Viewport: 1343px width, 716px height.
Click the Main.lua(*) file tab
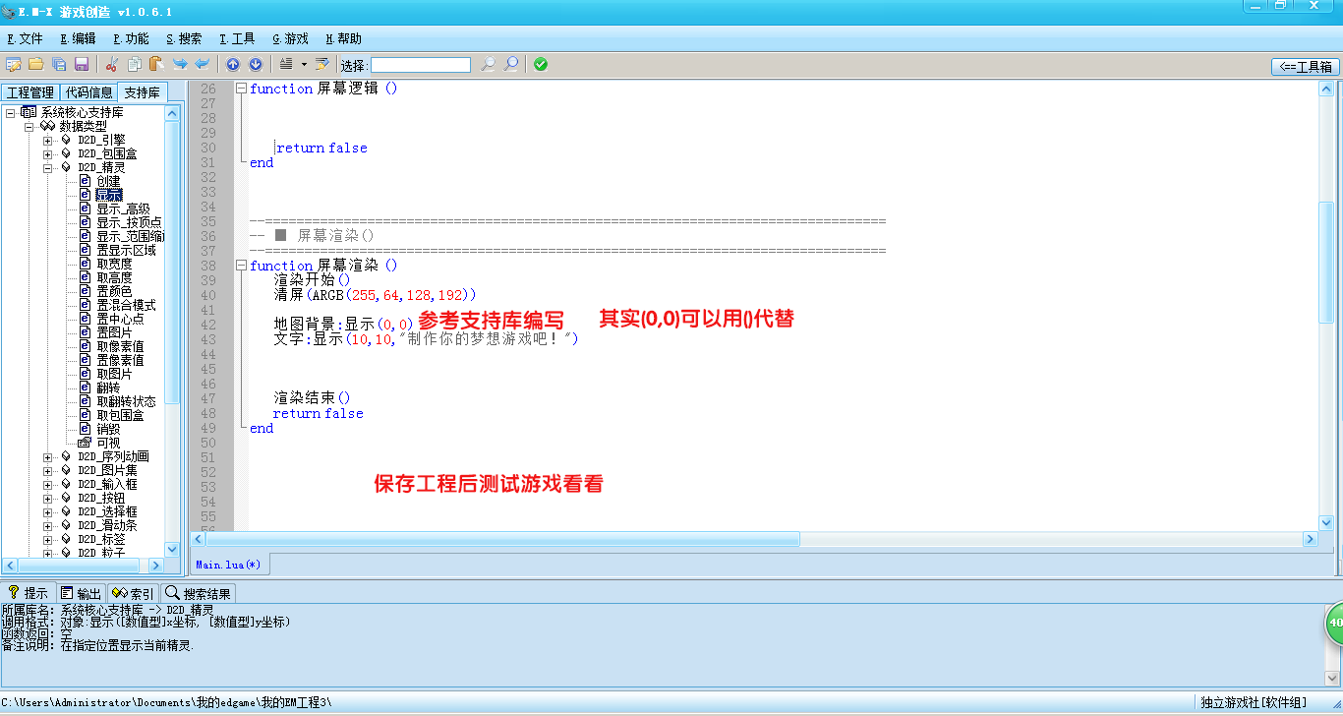pyautogui.click(x=228, y=565)
